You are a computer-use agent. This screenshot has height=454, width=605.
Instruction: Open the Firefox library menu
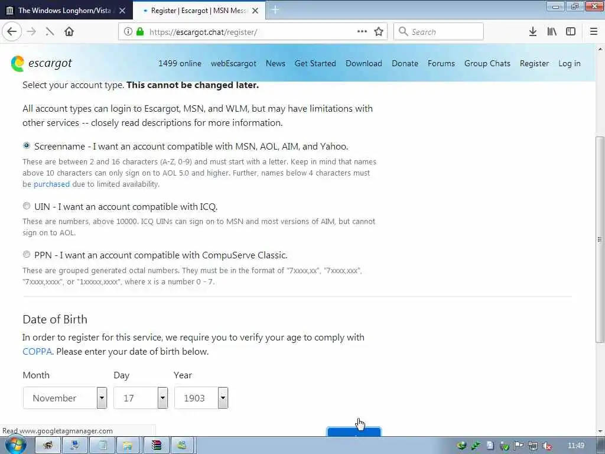(x=552, y=32)
